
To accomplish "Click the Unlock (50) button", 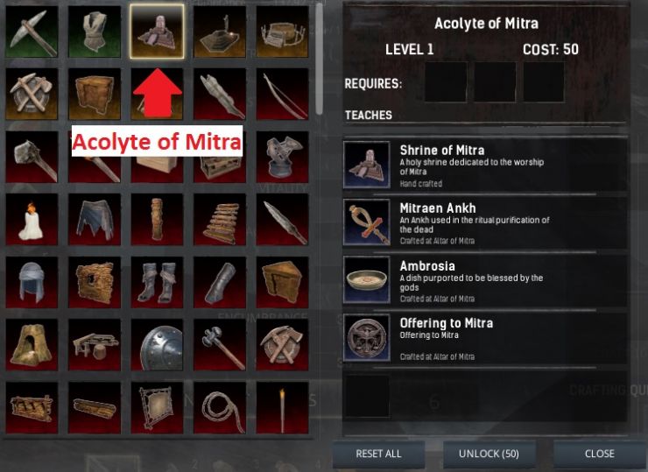I will pos(490,454).
